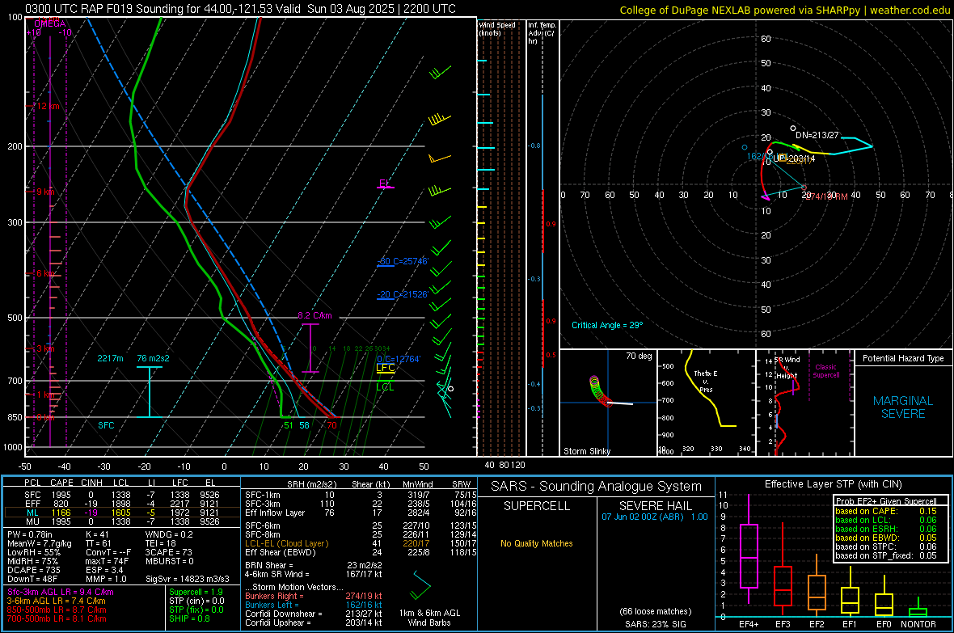The image size is (954, 633).
Task: Click the 'MARGINAL SEVERE' hazard text
Action: (x=903, y=407)
